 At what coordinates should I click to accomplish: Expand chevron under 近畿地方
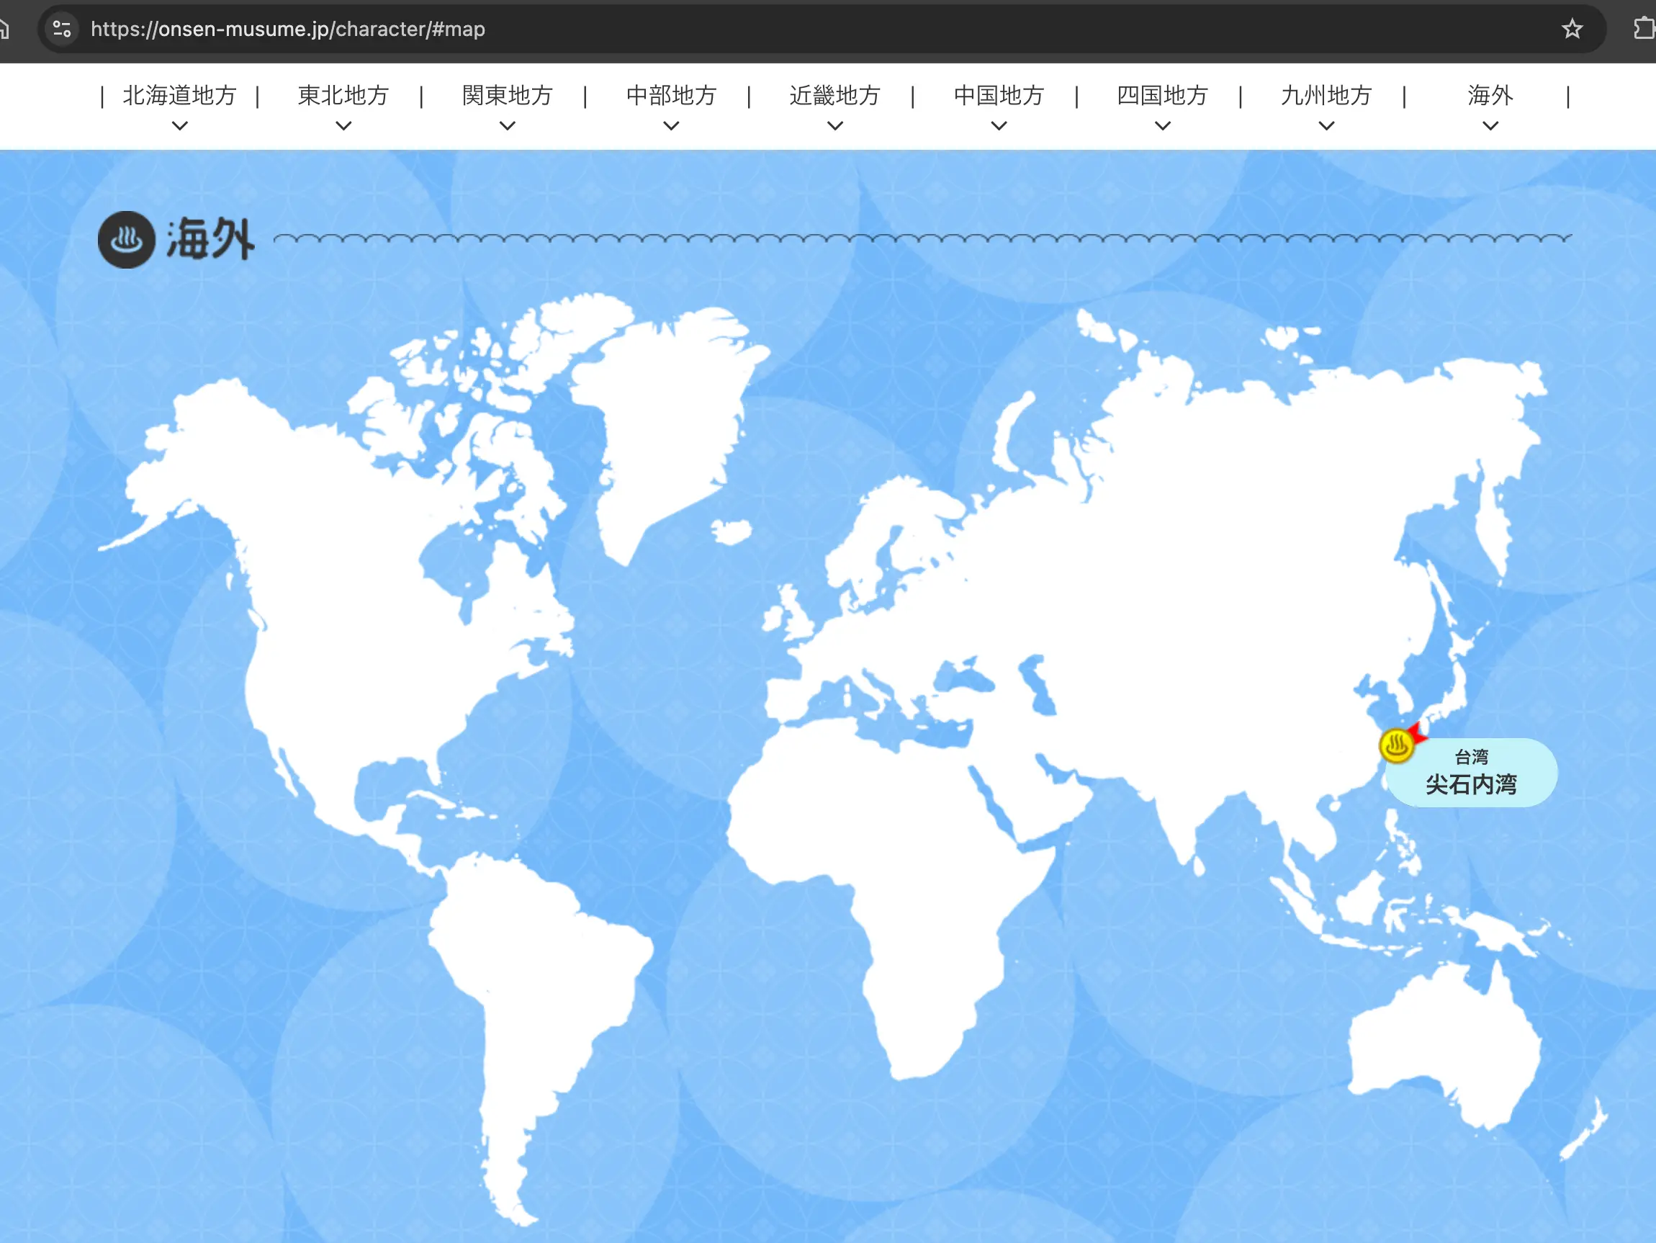(835, 126)
